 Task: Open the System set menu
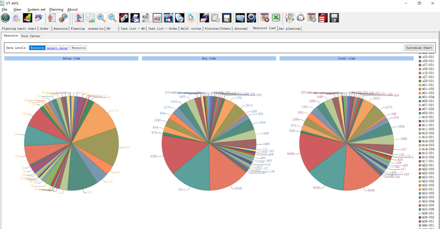36,9
